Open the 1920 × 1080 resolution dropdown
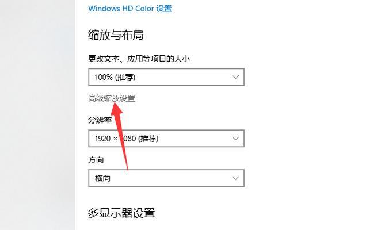 tap(166, 139)
